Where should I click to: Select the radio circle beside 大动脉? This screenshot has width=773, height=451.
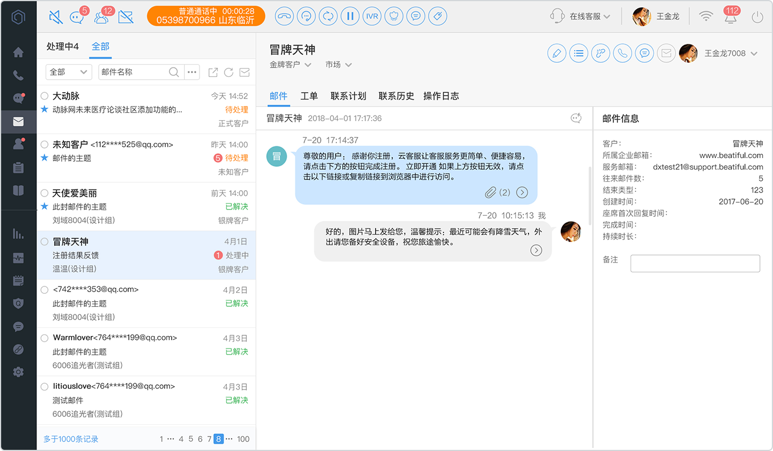click(x=44, y=96)
